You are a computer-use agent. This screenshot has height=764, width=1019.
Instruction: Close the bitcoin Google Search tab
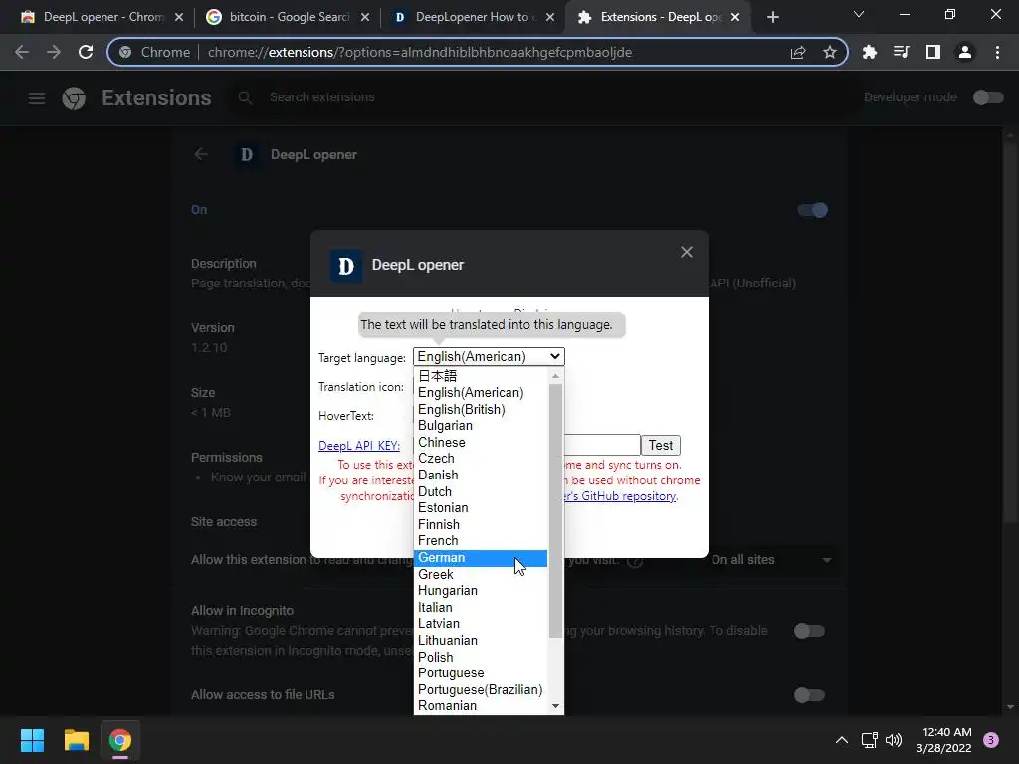click(365, 17)
